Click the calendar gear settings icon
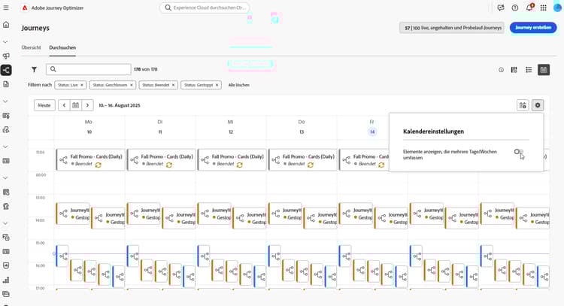The height and width of the screenshot is (306, 564). click(x=538, y=105)
